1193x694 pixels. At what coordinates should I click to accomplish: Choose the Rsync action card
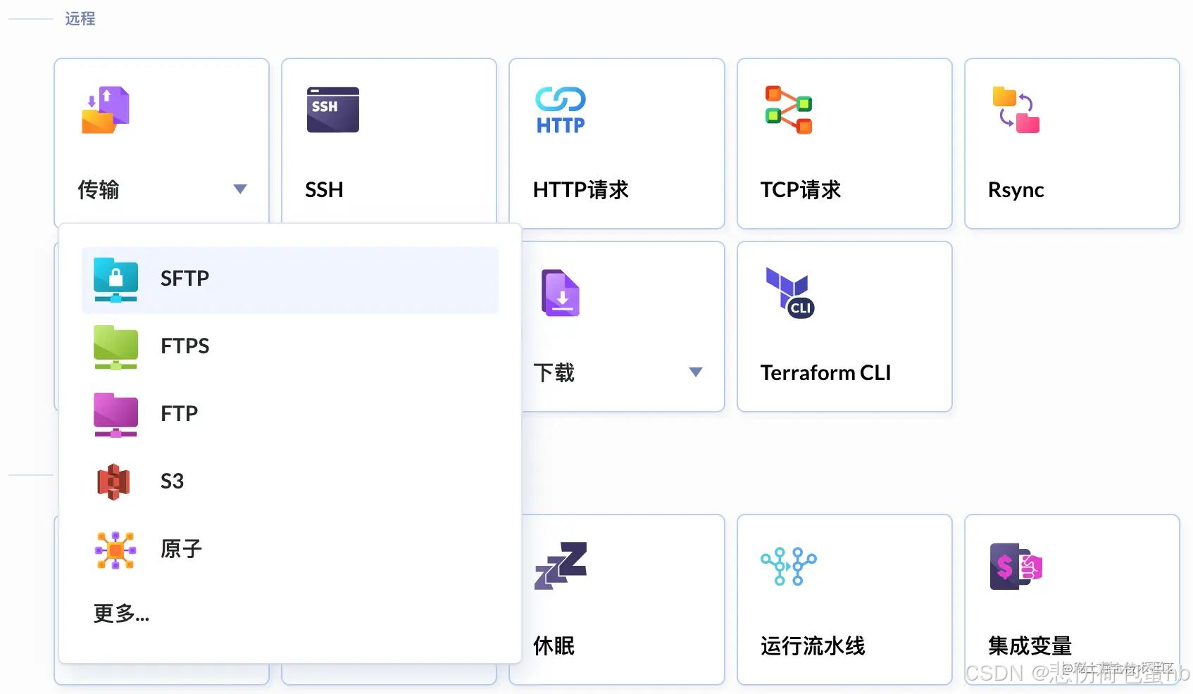[1072, 144]
